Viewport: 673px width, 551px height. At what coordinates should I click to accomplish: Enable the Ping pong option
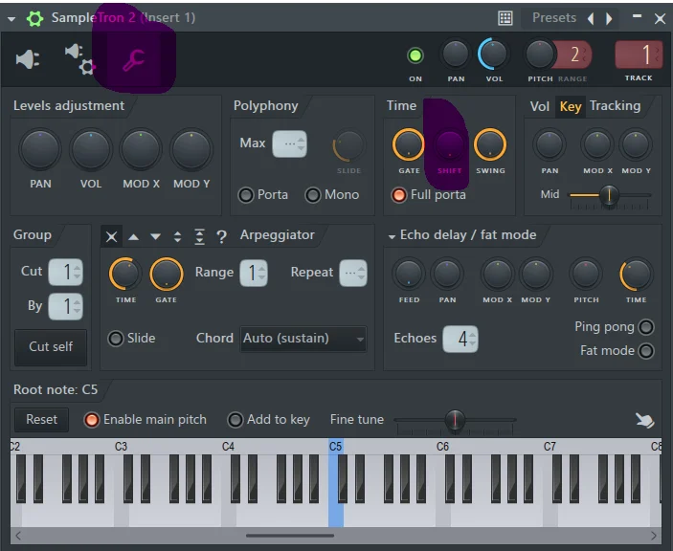[x=646, y=327]
